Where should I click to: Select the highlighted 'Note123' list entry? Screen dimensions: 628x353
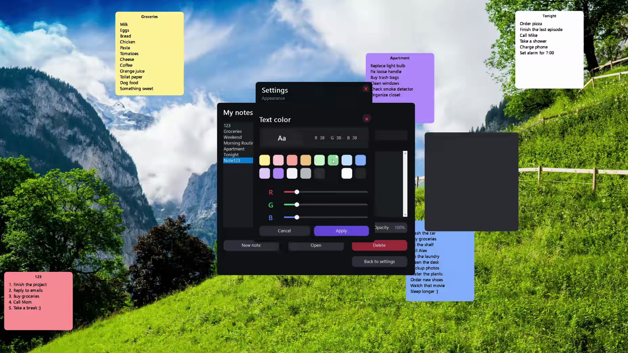click(238, 160)
